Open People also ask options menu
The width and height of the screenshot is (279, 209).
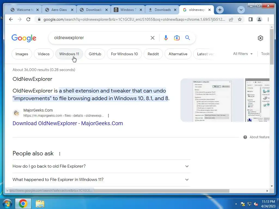pos(60,154)
